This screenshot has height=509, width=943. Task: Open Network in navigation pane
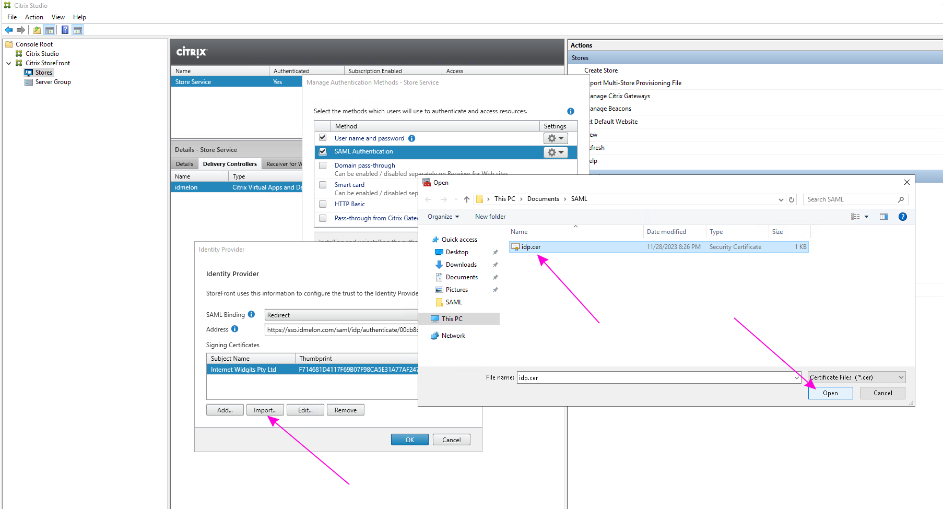tap(453, 336)
